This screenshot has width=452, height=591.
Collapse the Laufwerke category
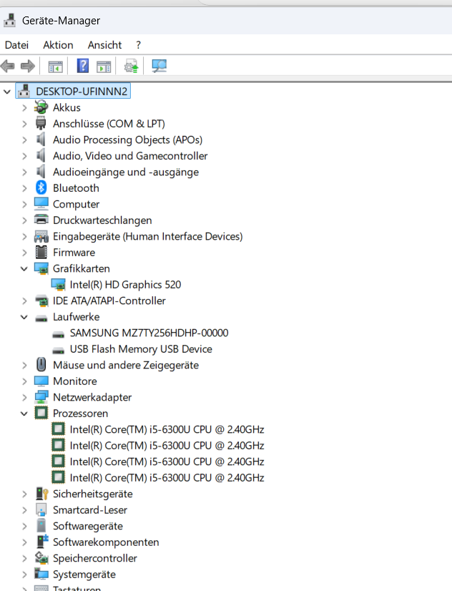(24, 317)
